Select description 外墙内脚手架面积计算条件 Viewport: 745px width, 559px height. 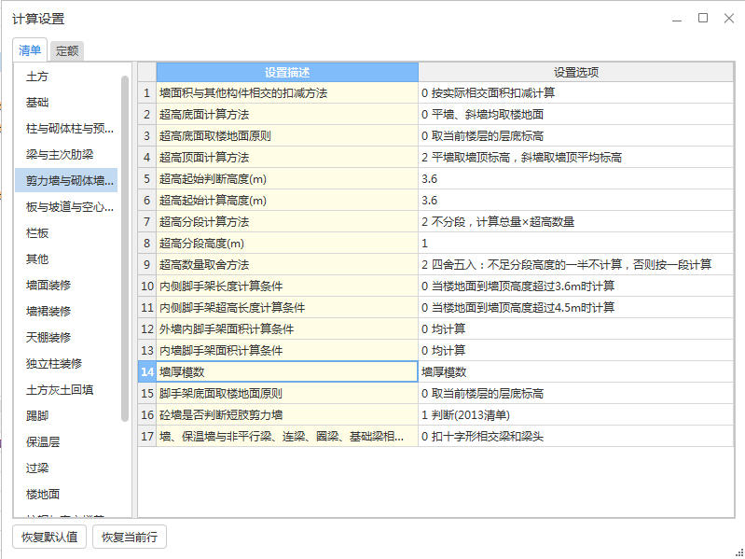point(287,328)
